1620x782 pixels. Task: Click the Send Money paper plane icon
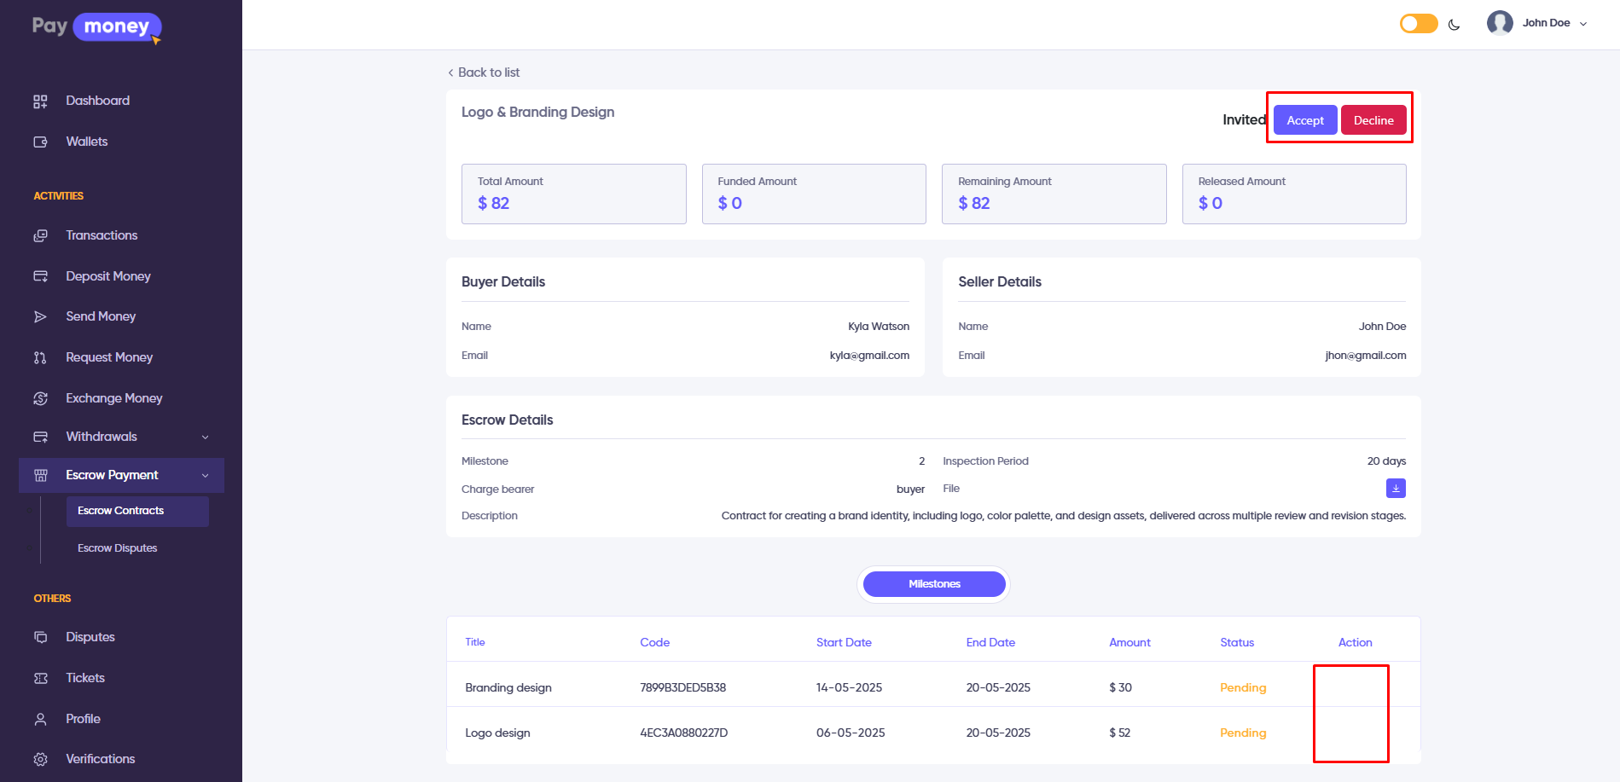coord(40,317)
